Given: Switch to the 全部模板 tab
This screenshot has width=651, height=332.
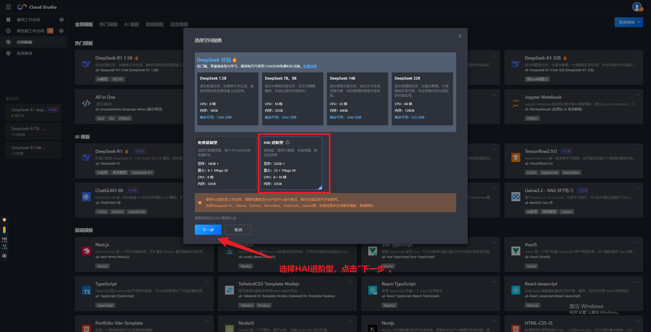Looking at the screenshot, I should [84, 24].
